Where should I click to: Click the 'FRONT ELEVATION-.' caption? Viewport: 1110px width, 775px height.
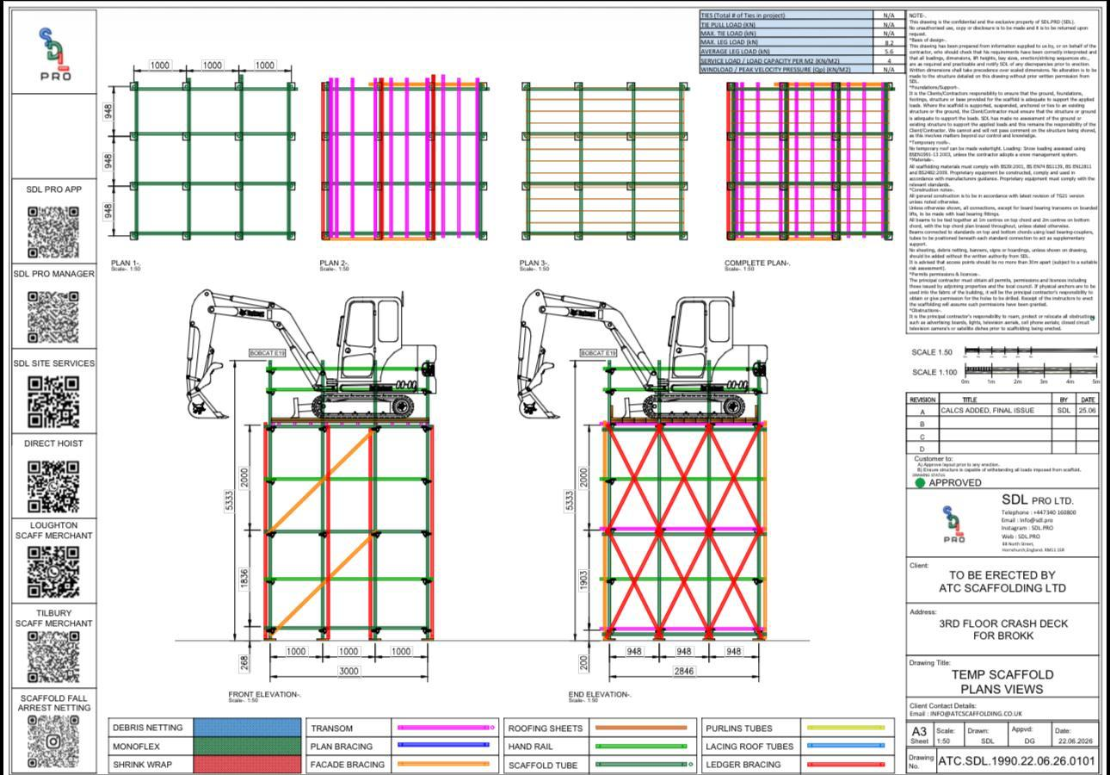(x=264, y=694)
